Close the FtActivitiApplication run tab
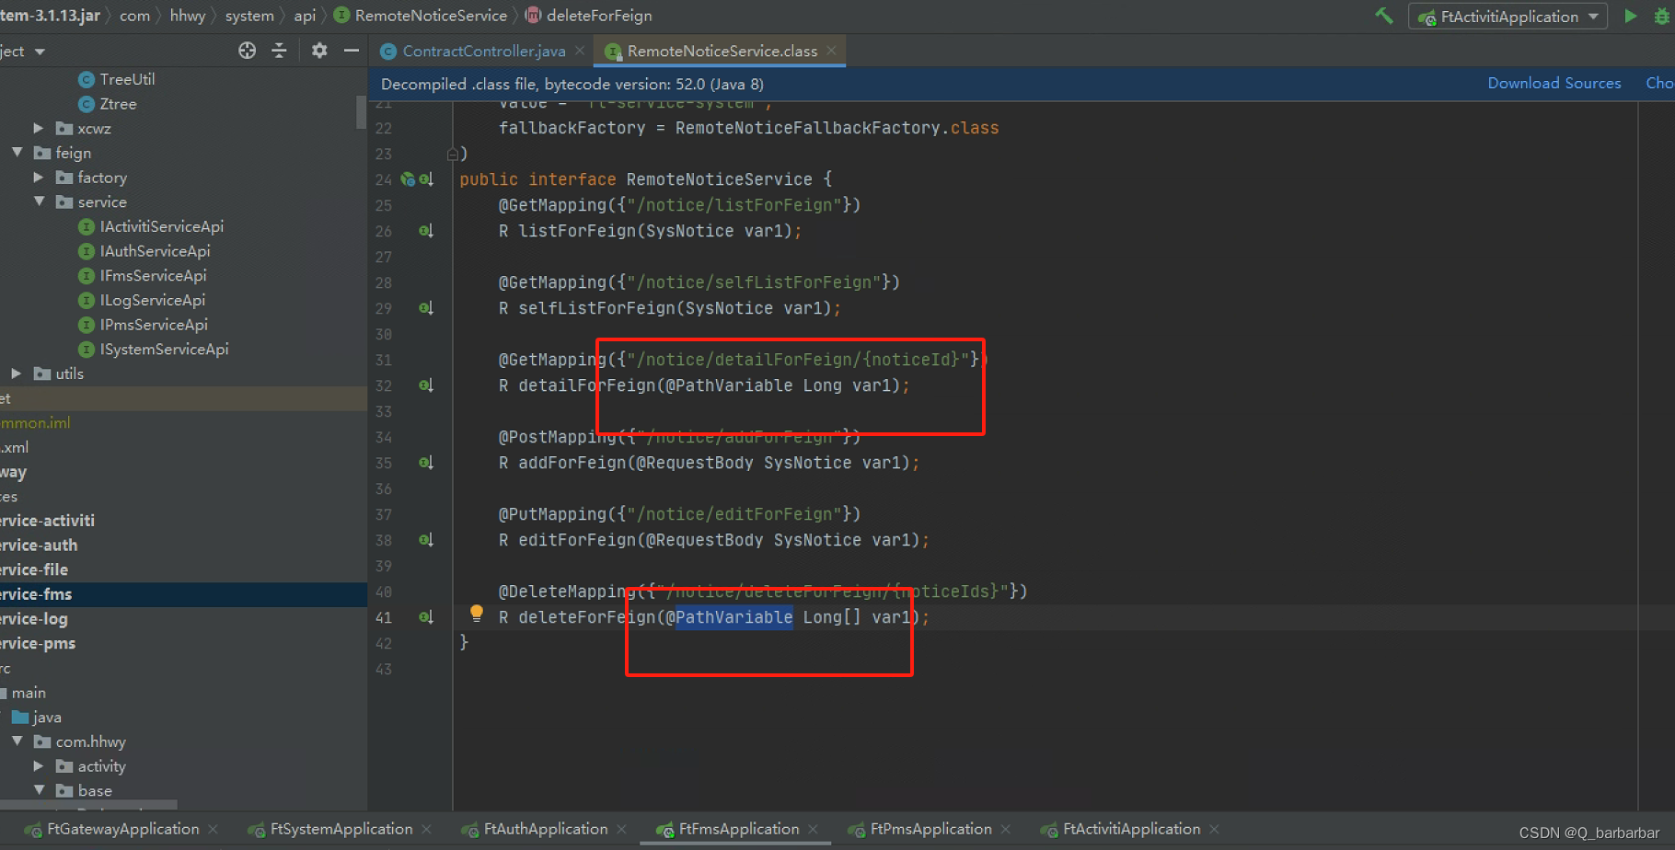 click(x=1214, y=830)
